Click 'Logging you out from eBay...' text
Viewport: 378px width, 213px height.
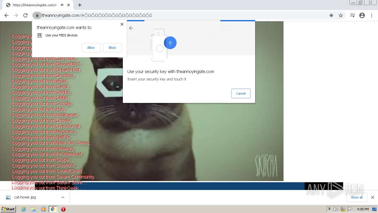click(41, 81)
